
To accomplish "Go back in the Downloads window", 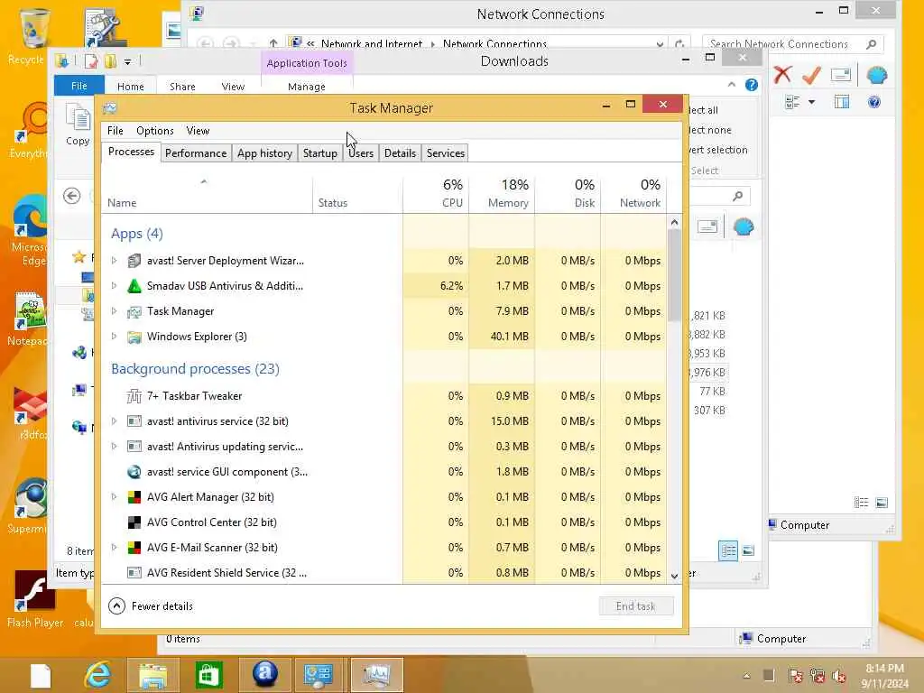I will tap(72, 196).
